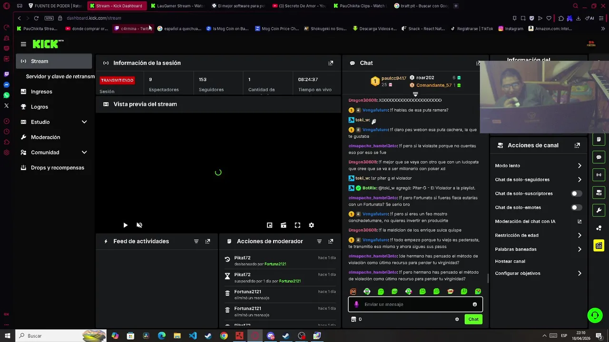Collapse the chat leaderboard arrow

415,94
